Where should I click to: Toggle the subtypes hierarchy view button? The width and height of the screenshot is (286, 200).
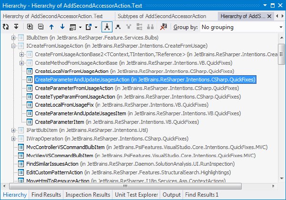118,27
